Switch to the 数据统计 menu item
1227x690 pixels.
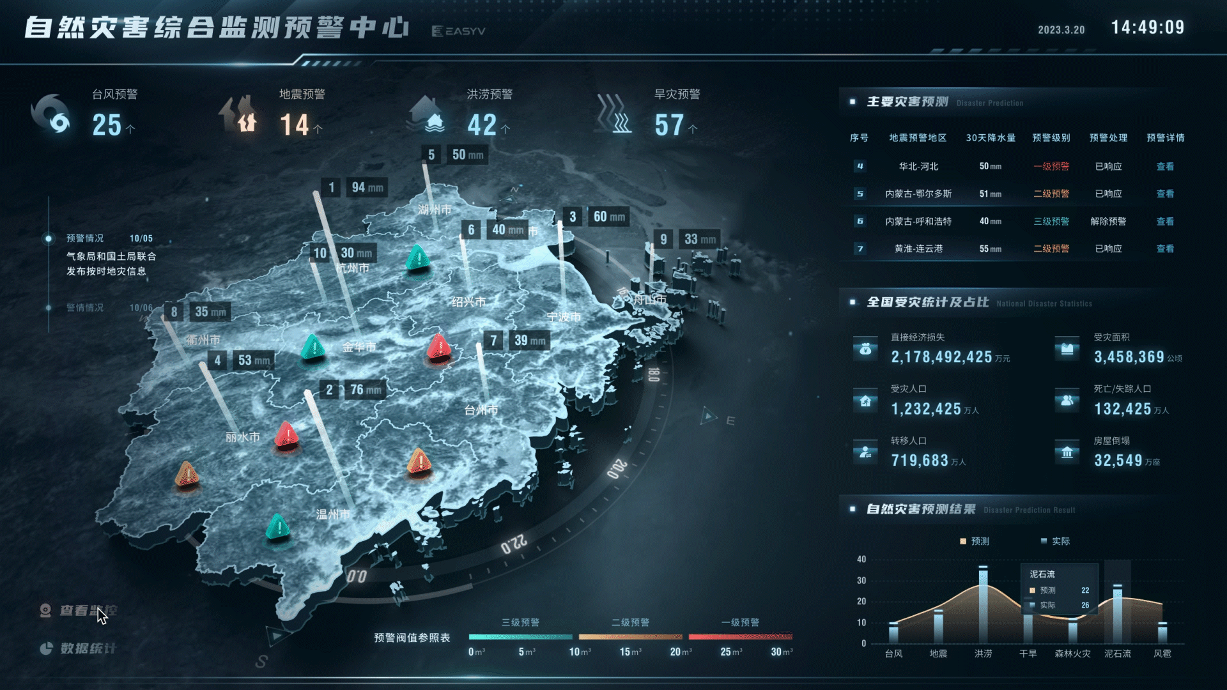click(88, 647)
